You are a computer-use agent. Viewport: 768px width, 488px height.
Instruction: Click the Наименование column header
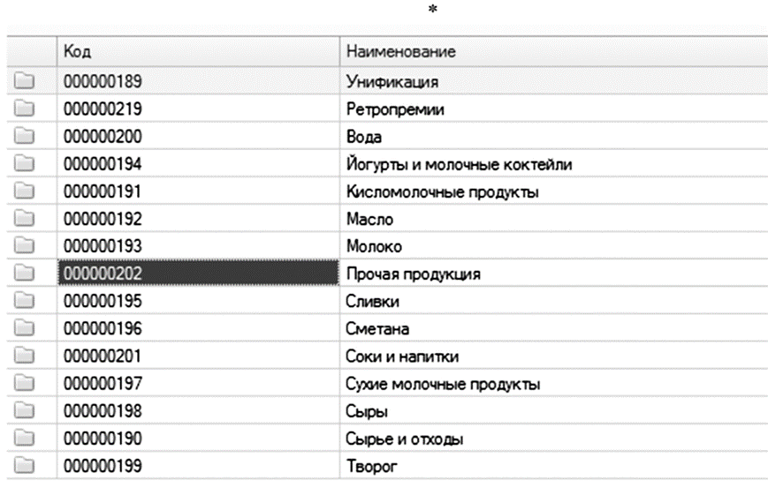552,52
